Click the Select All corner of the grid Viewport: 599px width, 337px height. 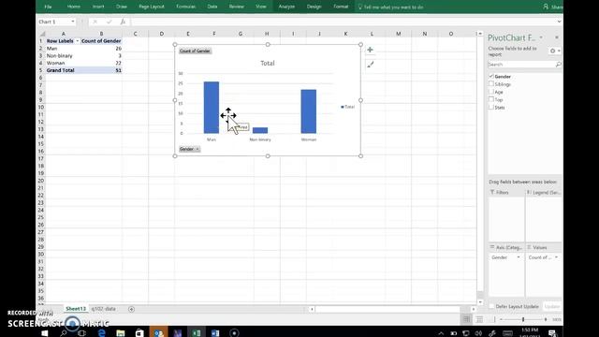tap(42, 34)
